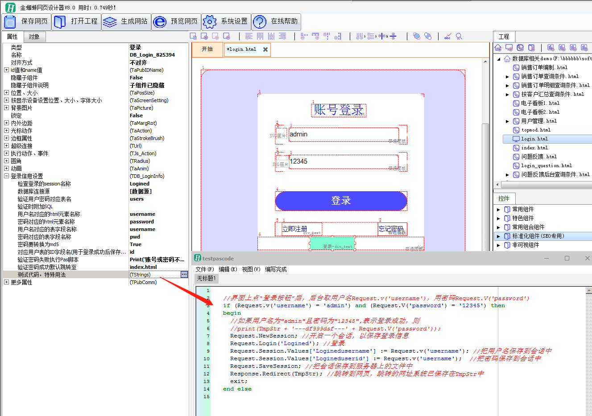This screenshot has width=592, height=416.
Task: Open the 开始 tab in editor
Action: click(x=207, y=49)
